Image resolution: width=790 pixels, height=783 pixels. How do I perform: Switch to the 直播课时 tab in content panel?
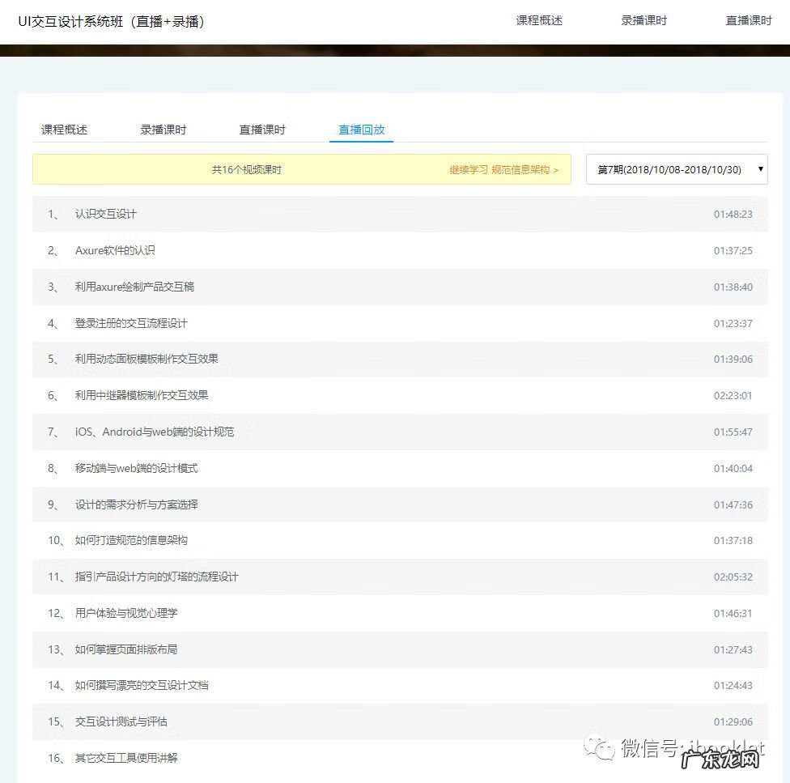[262, 130]
